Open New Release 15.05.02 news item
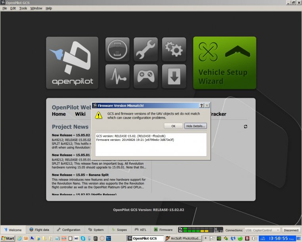The image size is (302, 242). [x=71, y=135]
